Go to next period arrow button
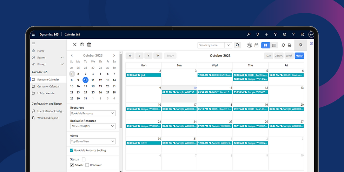Image resolution: width=344 pixels, height=172 pixels. pyautogui.click(x=148, y=56)
